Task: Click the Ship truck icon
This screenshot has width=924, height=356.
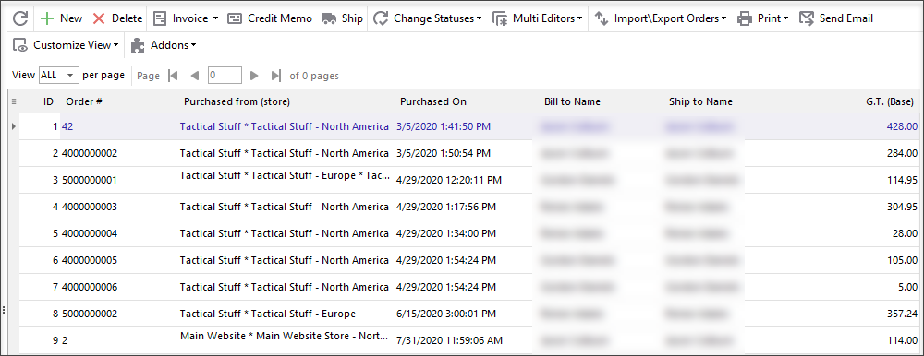Action: (x=330, y=18)
